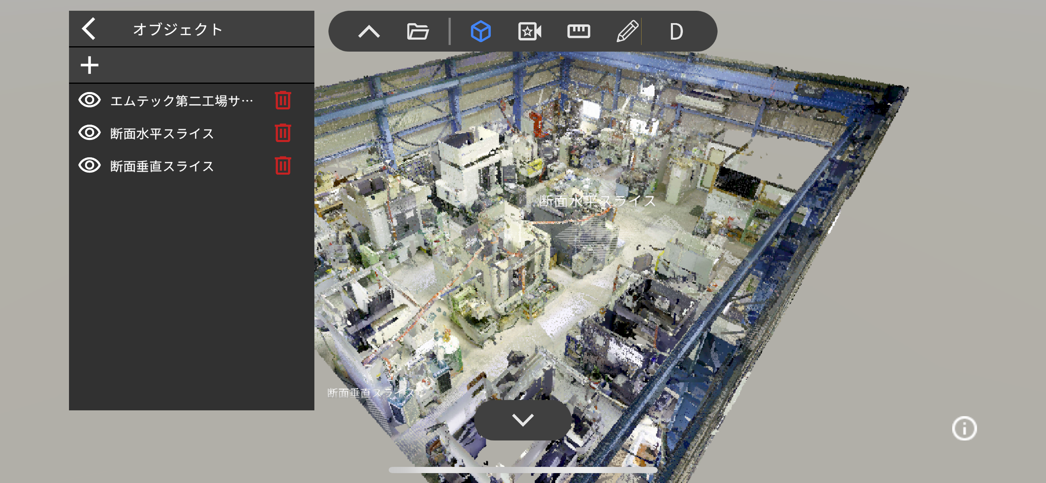The image size is (1046, 483).
Task: Collapse the top toolbar with up chevron
Action: pyautogui.click(x=369, y=31)
